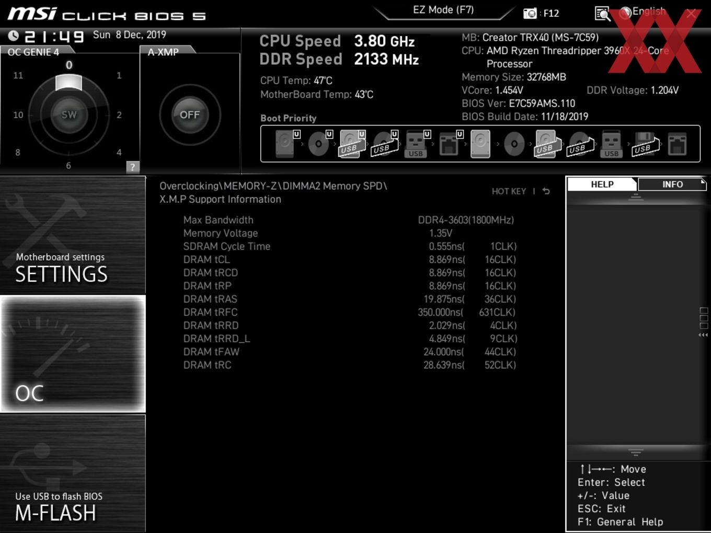This screenshot has width=711, height=533.
Task: Select the UEFI USB key boot device
Action: (x=417, y=144)
